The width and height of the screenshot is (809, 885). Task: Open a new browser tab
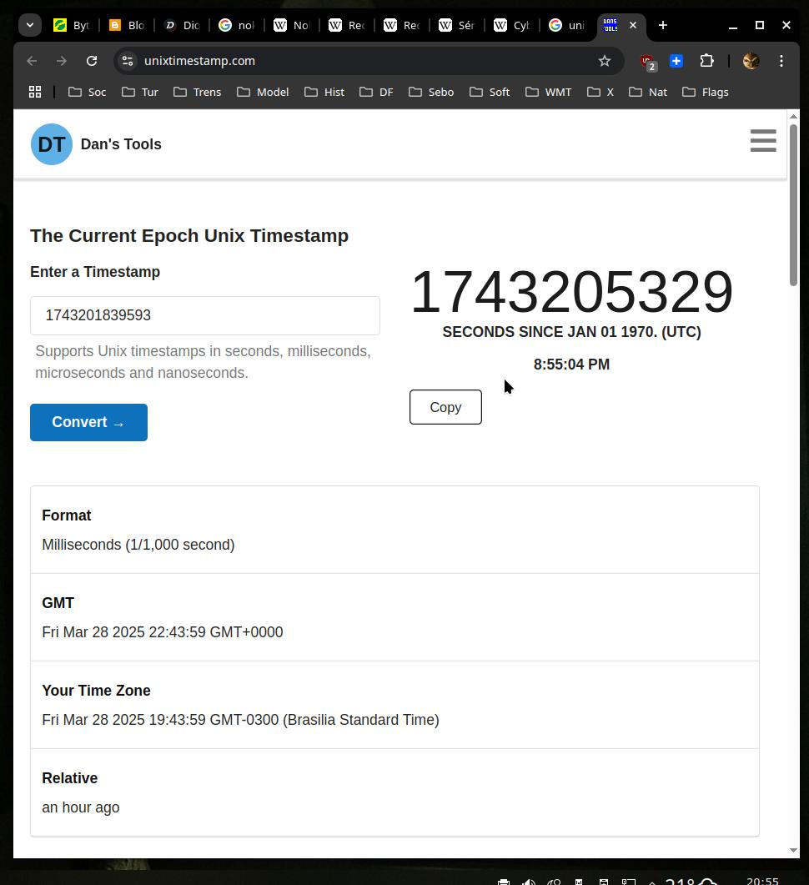coord(663,25)
